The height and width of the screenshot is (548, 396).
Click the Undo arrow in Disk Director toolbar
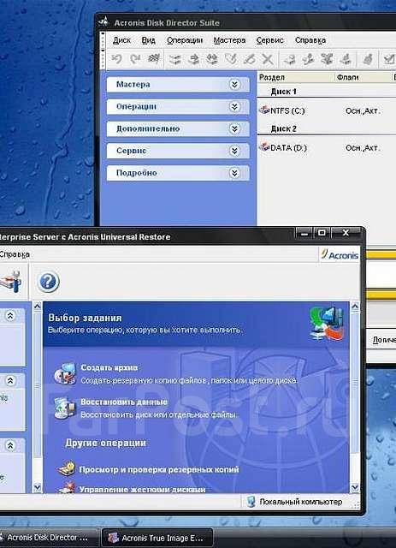click(x=116, y=59)
